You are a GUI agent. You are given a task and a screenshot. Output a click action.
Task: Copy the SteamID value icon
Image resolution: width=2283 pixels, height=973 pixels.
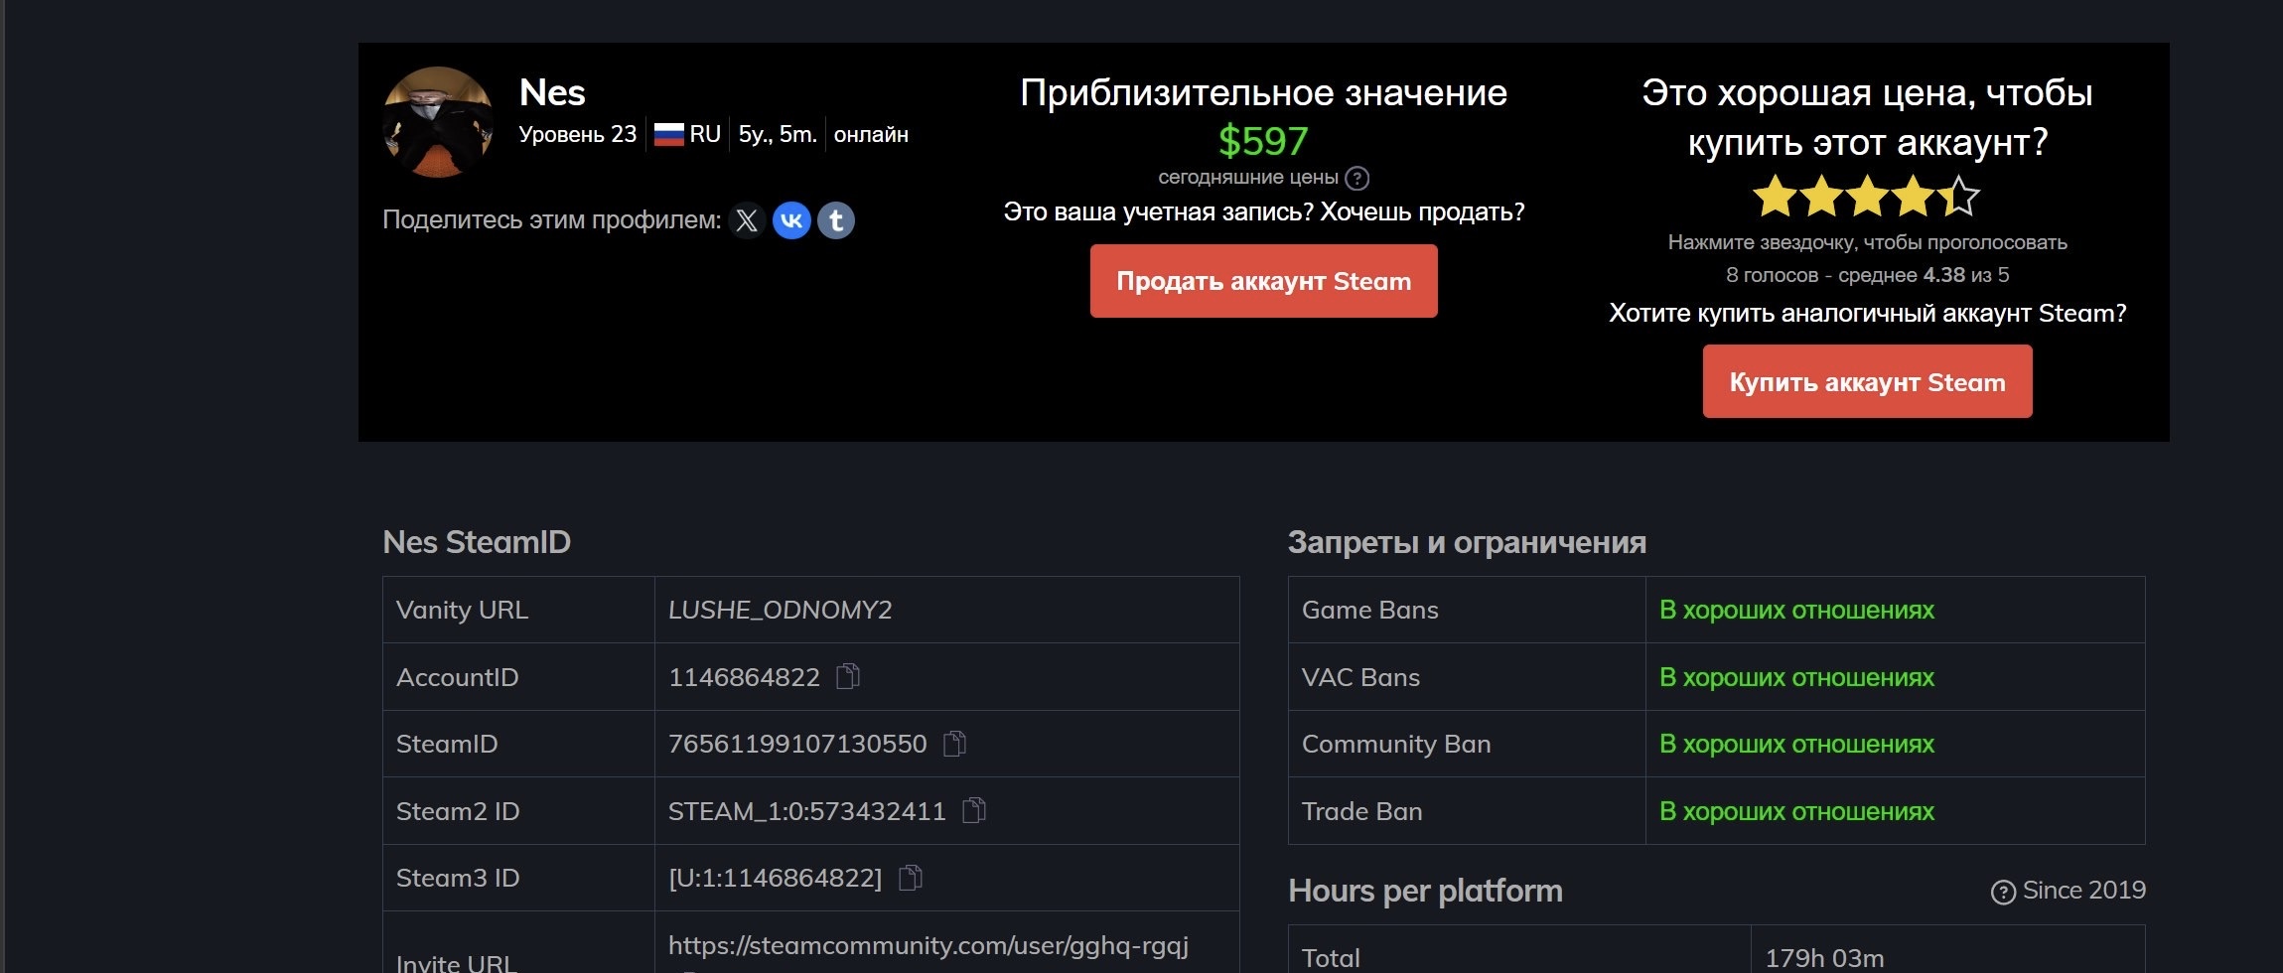tap(954, 744)
